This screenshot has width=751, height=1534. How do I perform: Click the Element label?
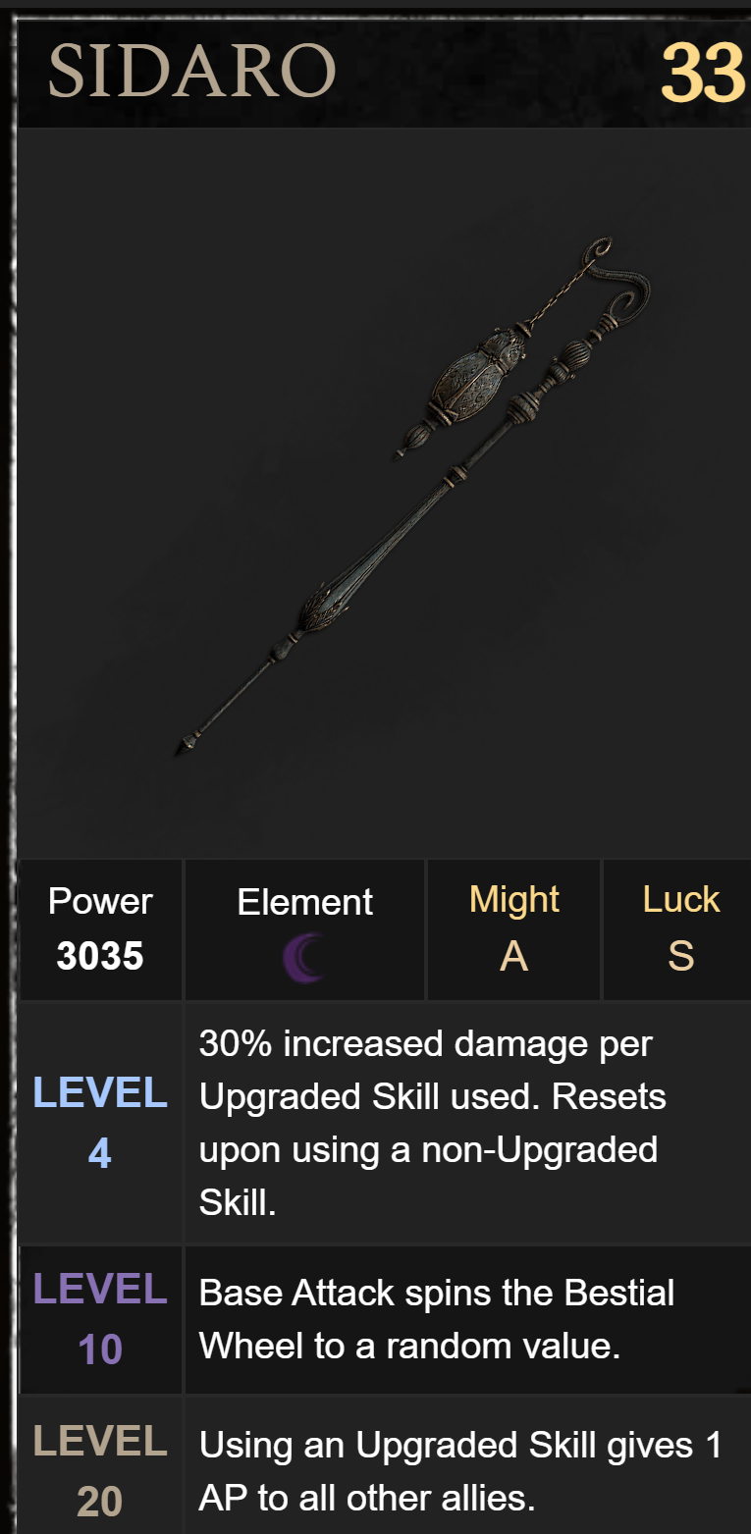pyautogui.click(x=304, y=902)
